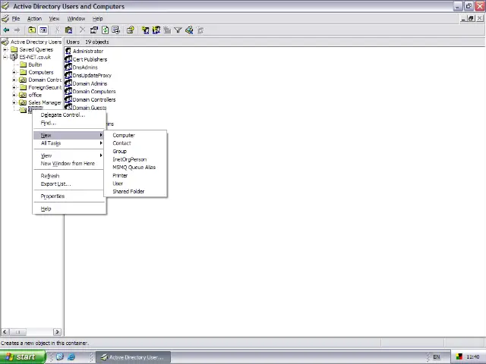
Task: Choose New Window from Here
Action: [68, 164]
